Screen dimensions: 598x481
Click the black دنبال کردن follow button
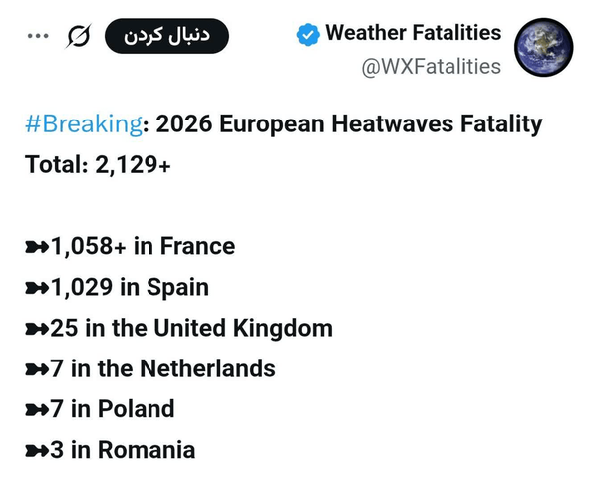(x=166, y=36)
